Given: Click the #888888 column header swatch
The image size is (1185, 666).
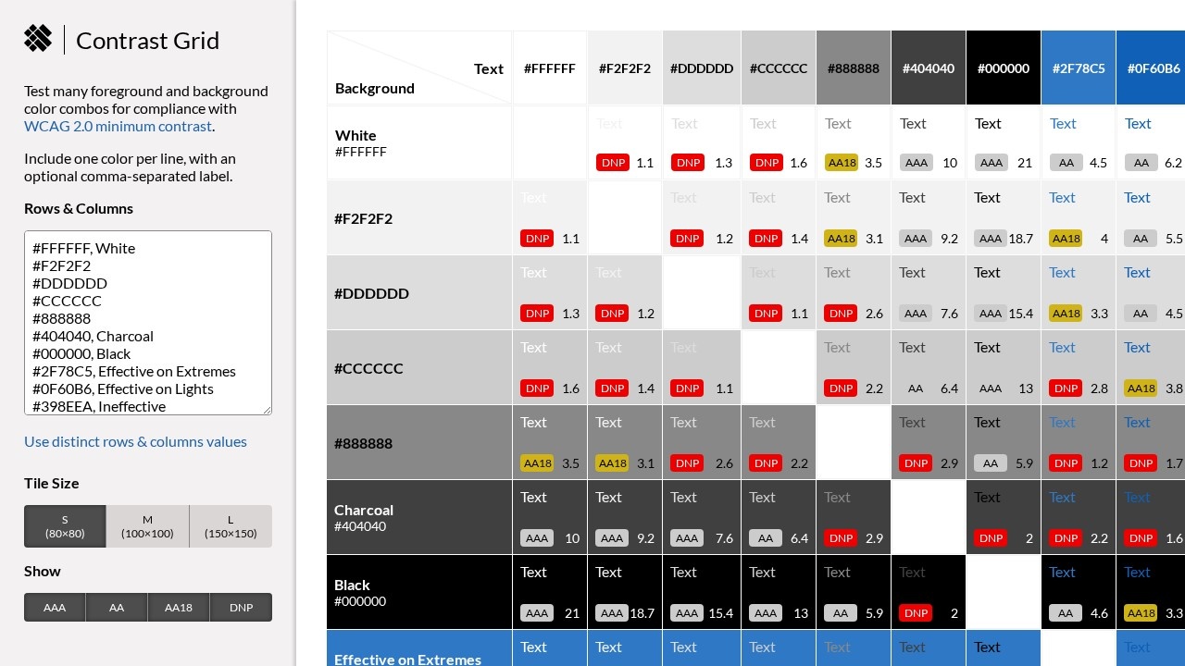Looking at the screenshot, I should (x=854, y=68).
